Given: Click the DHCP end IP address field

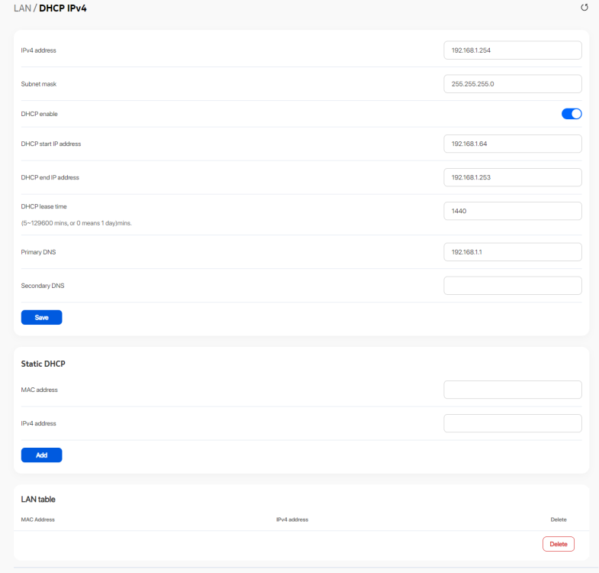Looking at the screenshot, I should pyautogui.click(x=513, y=177).
